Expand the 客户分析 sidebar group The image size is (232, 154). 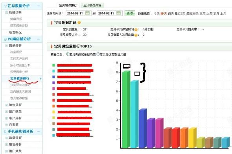[6, 118]
